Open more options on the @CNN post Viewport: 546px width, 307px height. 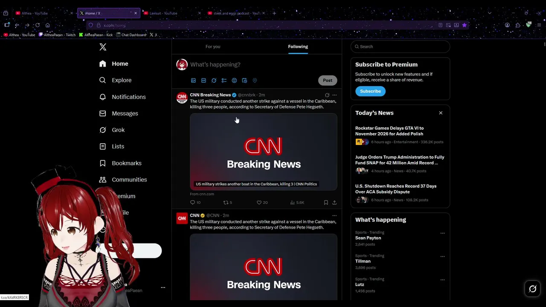[334, 215]
